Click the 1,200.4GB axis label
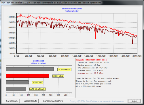 point(89,56)
